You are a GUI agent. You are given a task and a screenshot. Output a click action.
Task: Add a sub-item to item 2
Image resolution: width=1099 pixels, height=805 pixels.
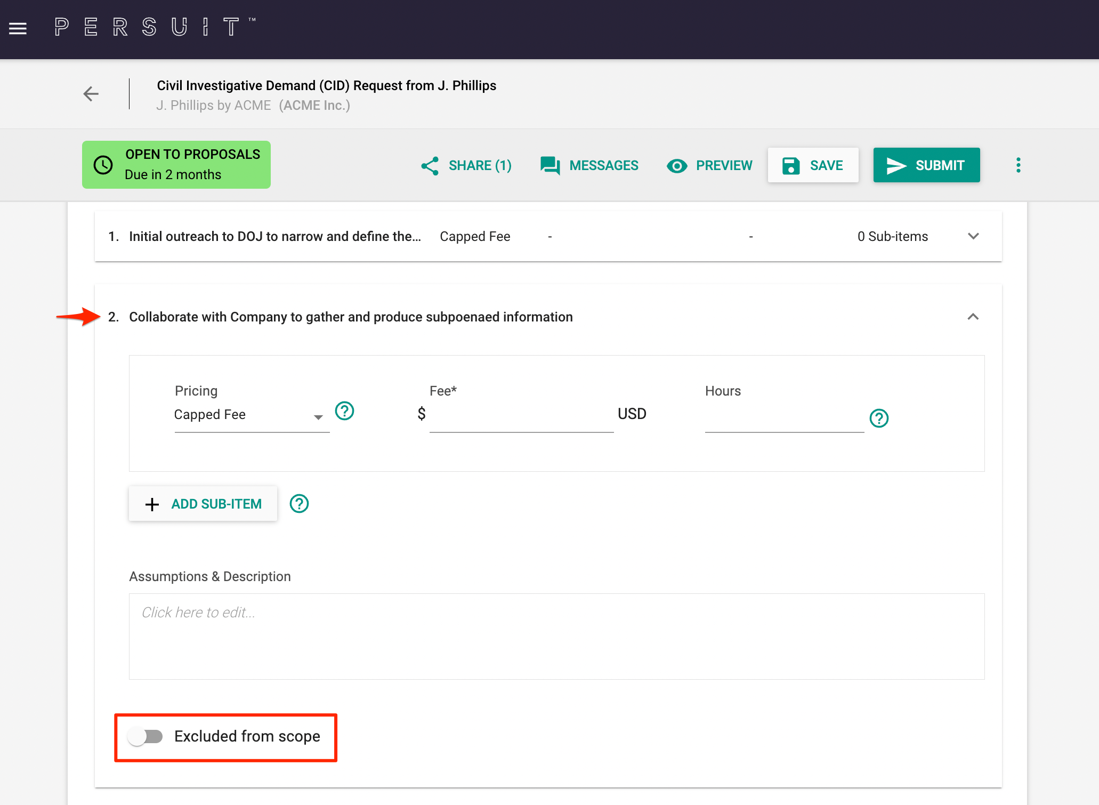[203, 503]
